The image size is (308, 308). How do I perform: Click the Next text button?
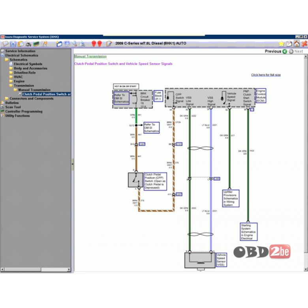tap(299, 51)
